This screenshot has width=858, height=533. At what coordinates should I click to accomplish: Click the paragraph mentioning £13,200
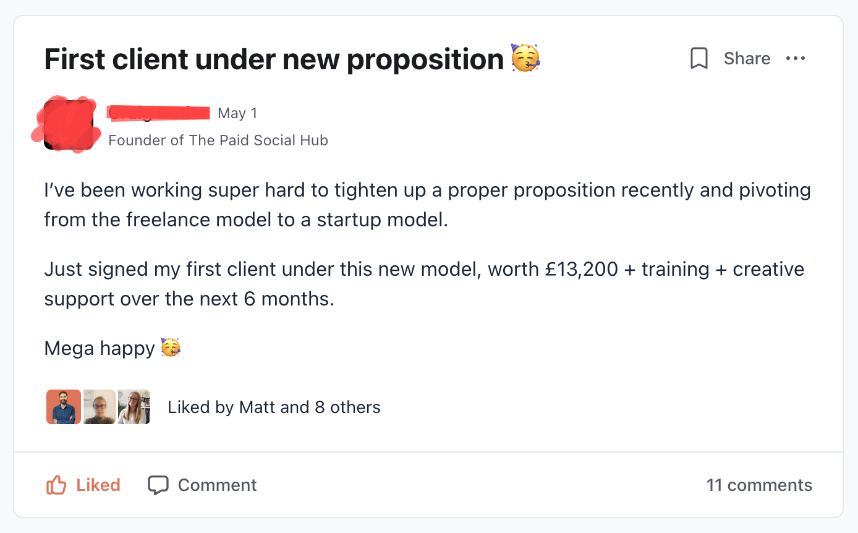click(424, 284)
